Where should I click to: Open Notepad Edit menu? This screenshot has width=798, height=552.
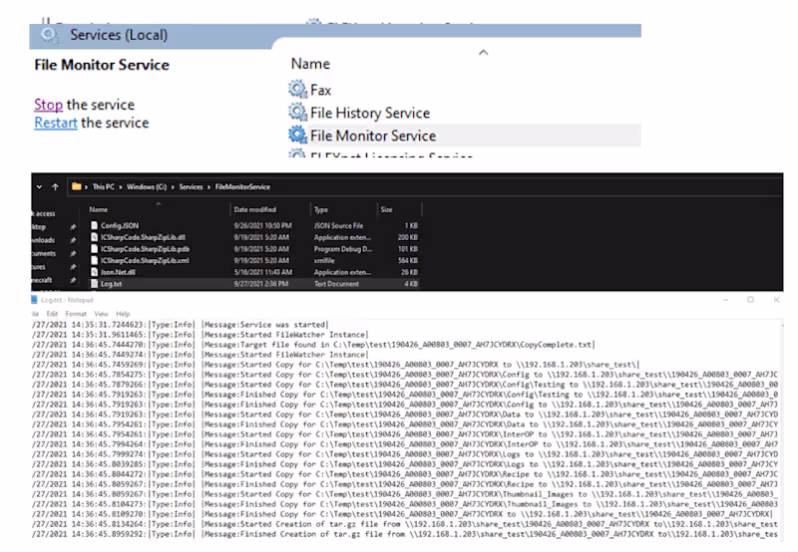[x=52, y=314]
